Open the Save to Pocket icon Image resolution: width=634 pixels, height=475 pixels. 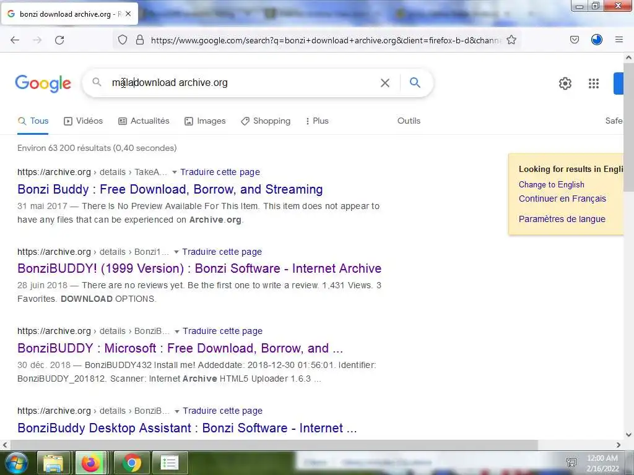(575, 40)
